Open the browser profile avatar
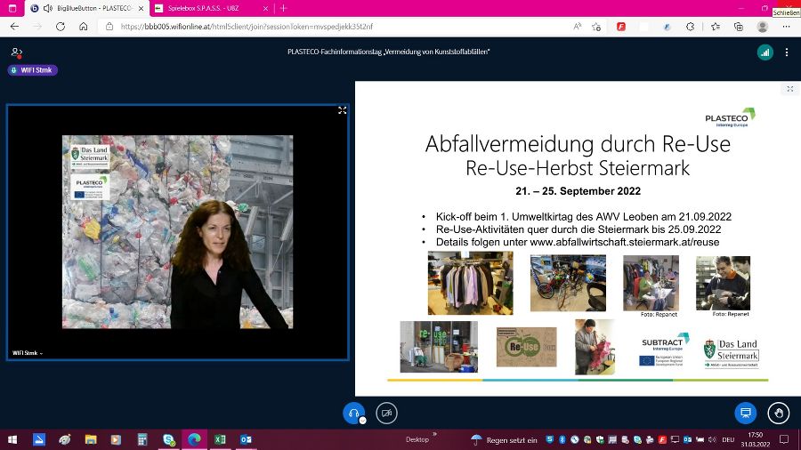This screenshot has height=450, width=801. (762, 27)
